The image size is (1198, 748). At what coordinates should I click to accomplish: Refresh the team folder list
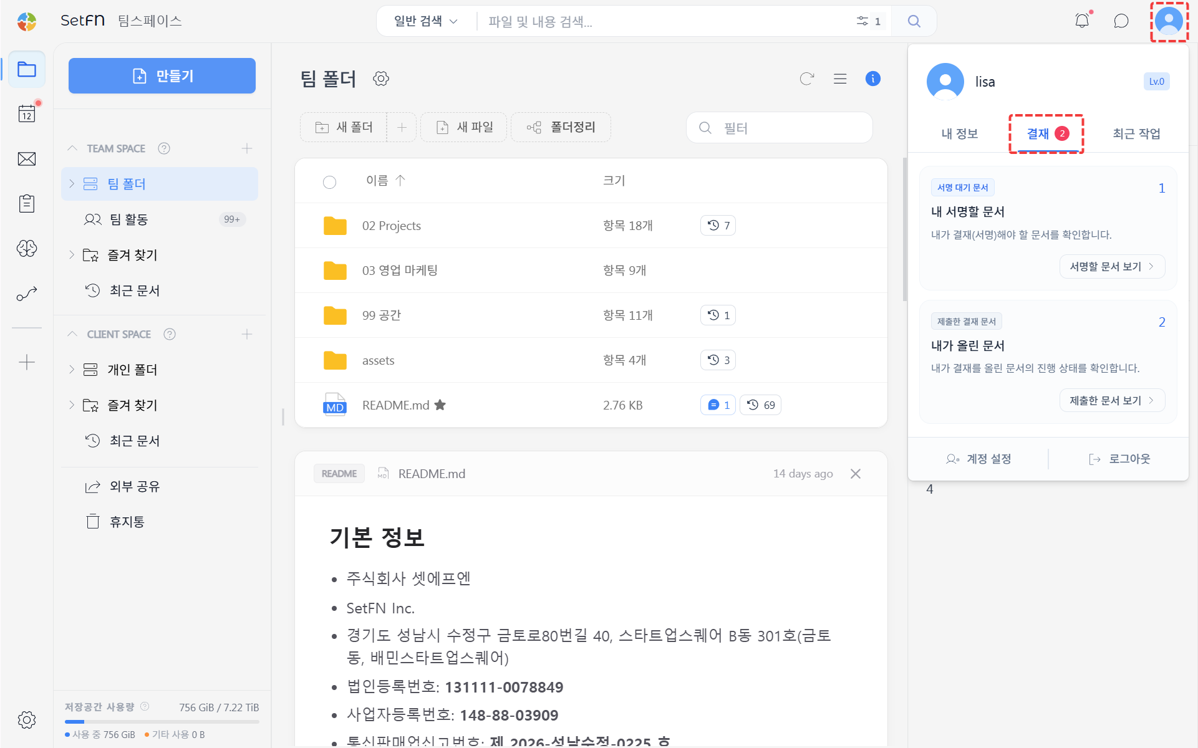point(807,79)
